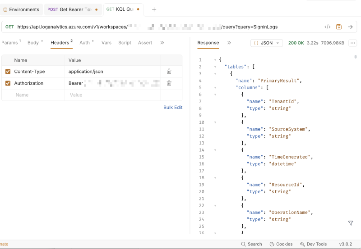Click the generate code icon in URL bar
This screenshot has width=361, height=249.
click(x=328, y=27)
